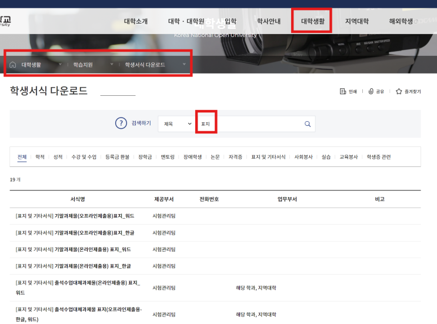Viewport: 437px width, 324px height.
Task: Select the 논문 tab
Action: (x=215, y=157)
